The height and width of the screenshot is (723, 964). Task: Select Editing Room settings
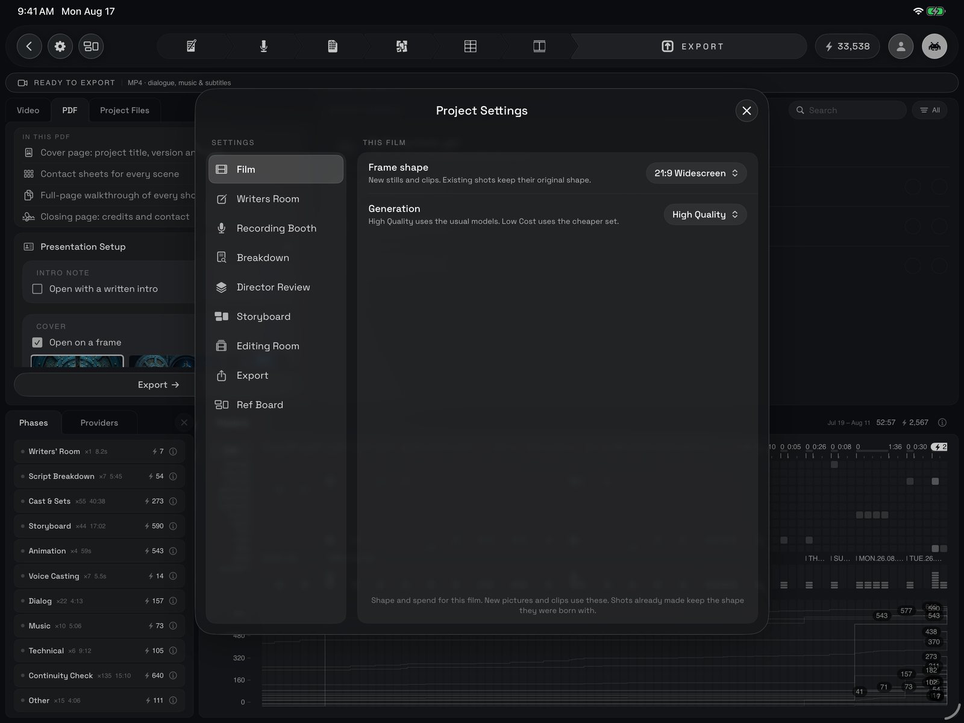276,346
